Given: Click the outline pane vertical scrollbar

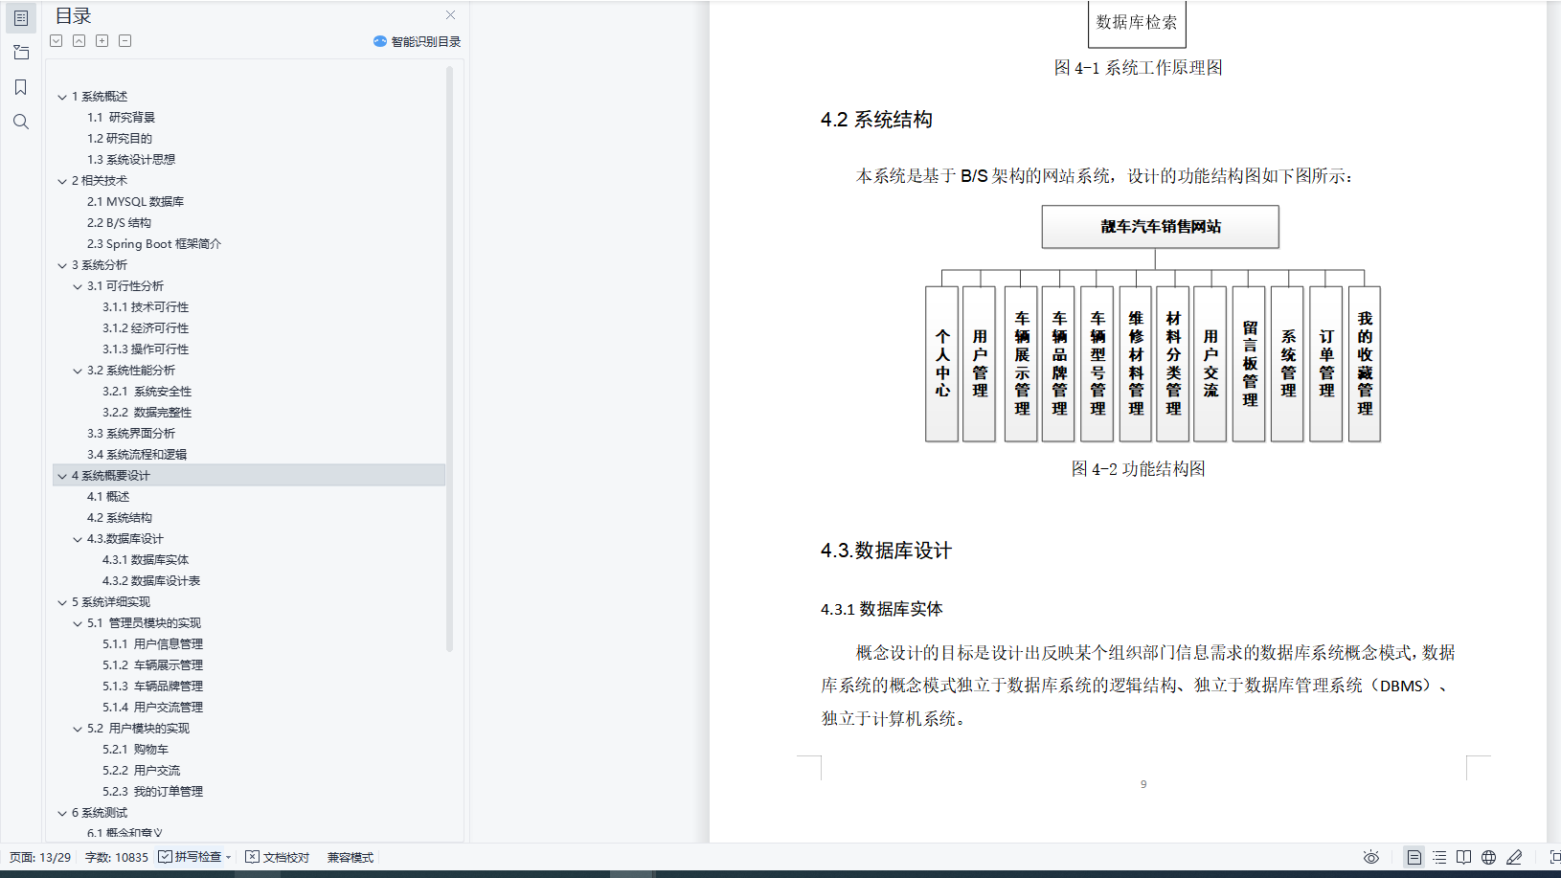Looking at the screenshot, I should coord(449,359).
